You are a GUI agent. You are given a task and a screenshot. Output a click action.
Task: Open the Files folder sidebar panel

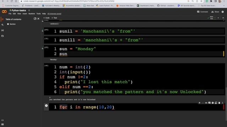(x=2, y=36)
